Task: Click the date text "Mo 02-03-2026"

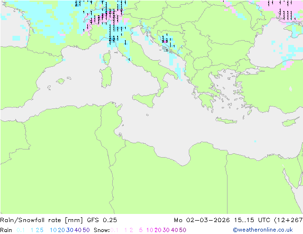Action: point(202,220)
